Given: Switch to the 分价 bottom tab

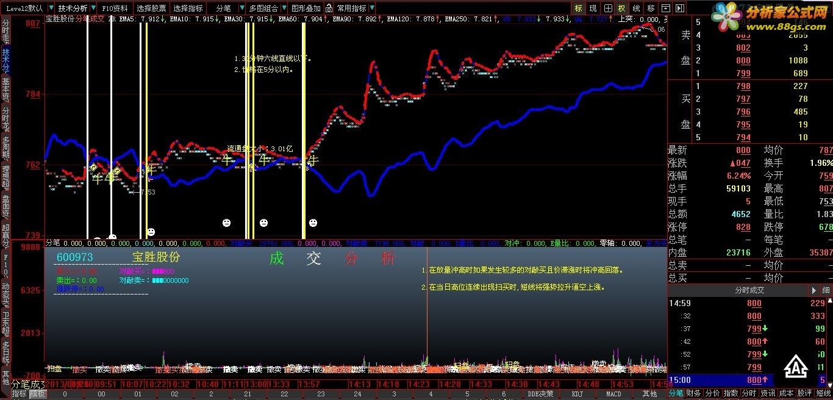Looking at the screenshot, I should (712, 394).
